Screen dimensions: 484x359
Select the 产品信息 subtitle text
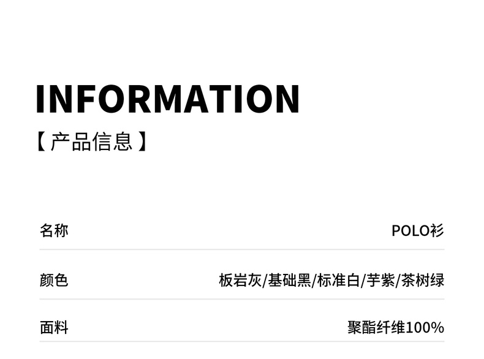pyautogui.click(x=91, y=142)
